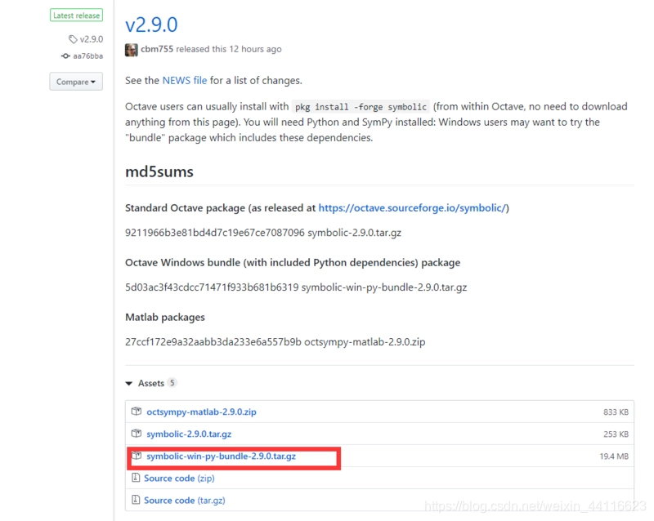
Task: Click the md5sums heading
Action: (x=159, y=171)
